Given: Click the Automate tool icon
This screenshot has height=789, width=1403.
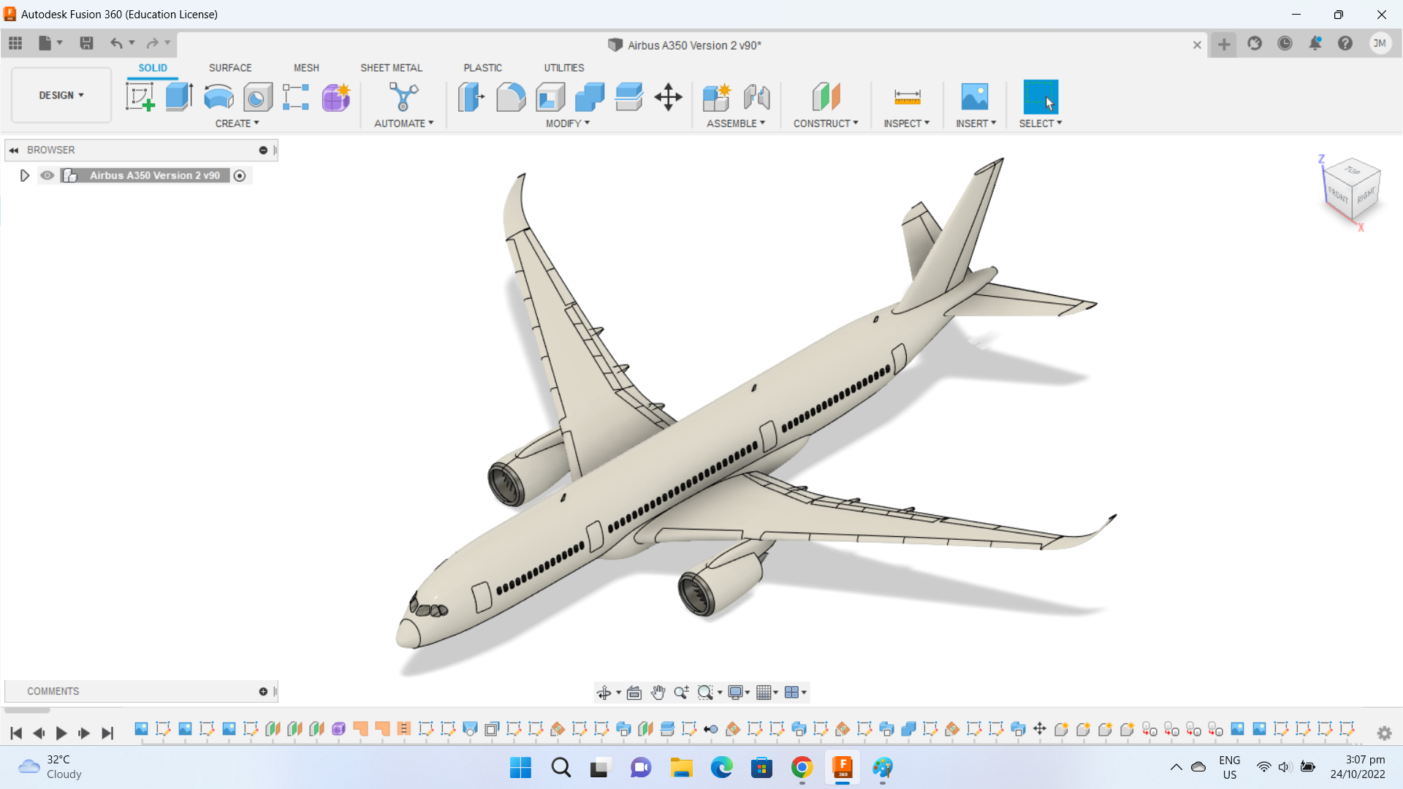Looking at the screenshot, I should [403, 96].
